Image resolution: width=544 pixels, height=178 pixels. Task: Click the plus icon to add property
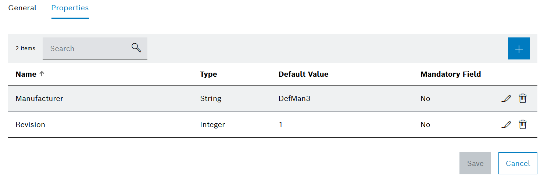tap(519, 48)
